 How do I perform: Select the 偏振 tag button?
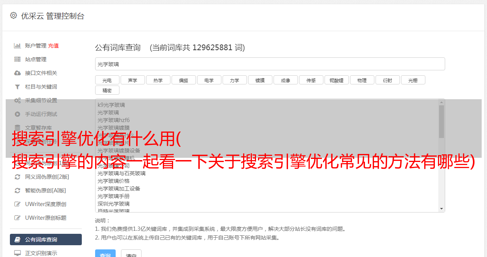pyautogui.click(x=183, y=80)
